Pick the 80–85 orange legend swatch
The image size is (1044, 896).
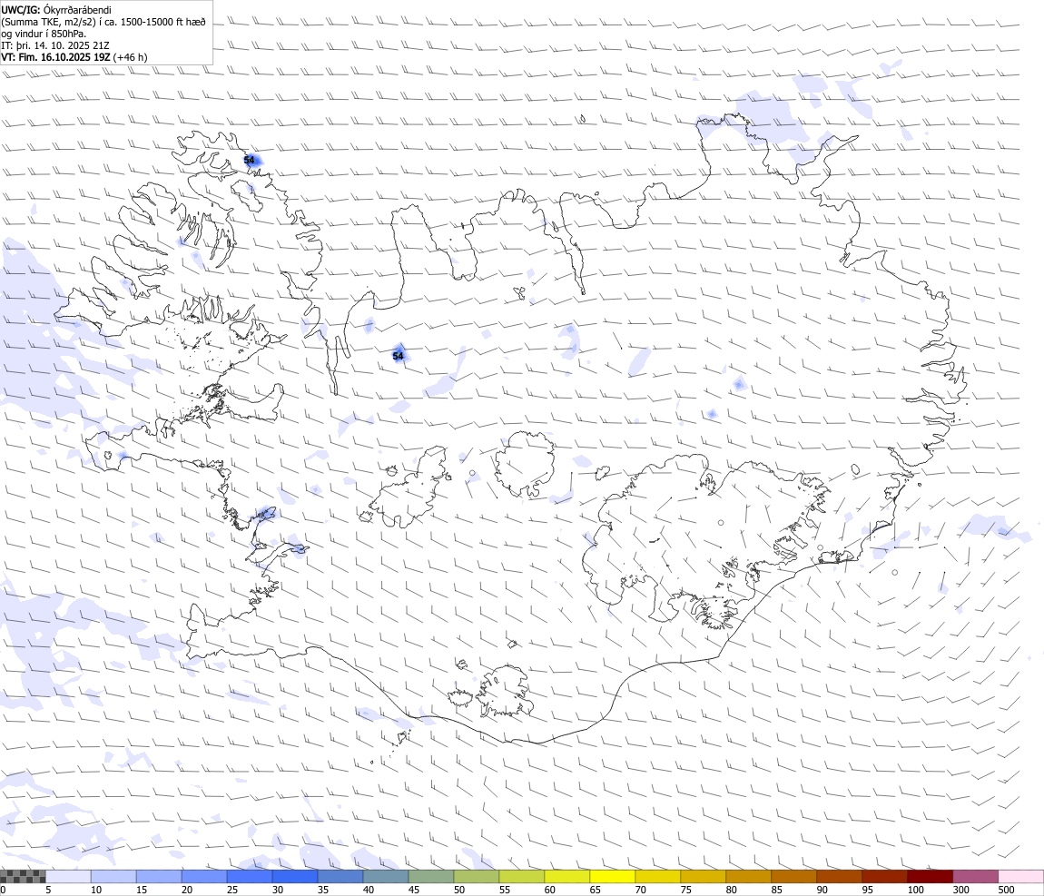[x=748, y=876]
